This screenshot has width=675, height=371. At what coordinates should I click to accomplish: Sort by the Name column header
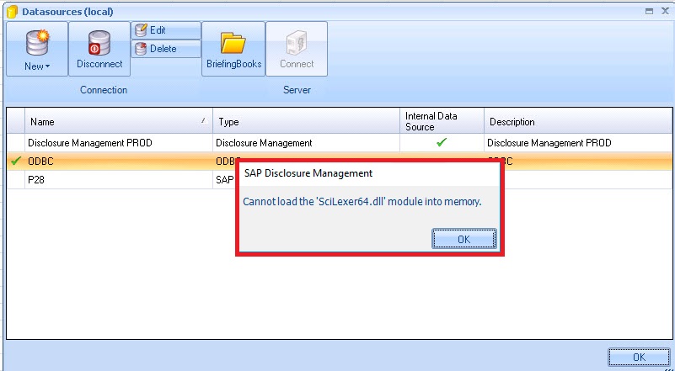(x=119, y=122)
